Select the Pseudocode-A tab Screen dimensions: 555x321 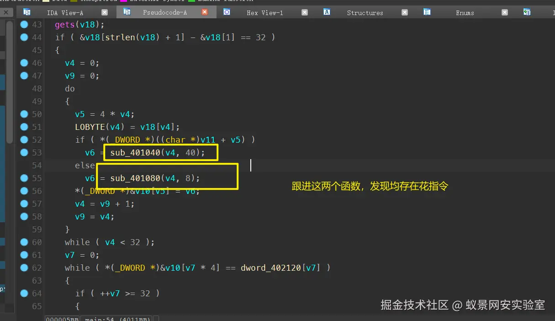tap(165, 13)
